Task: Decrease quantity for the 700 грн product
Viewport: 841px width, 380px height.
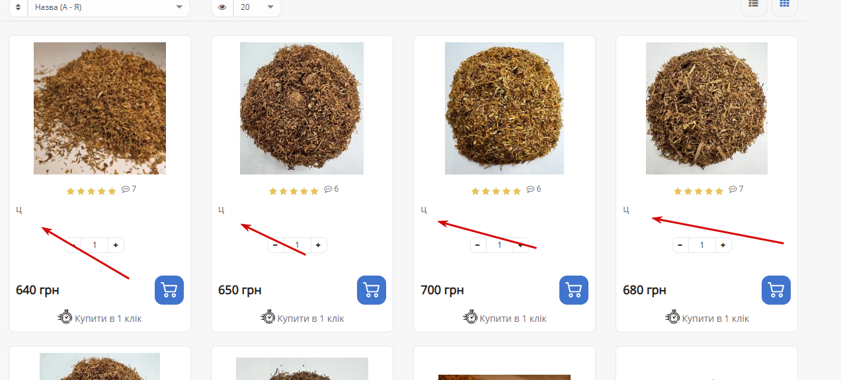Action: 478,245
